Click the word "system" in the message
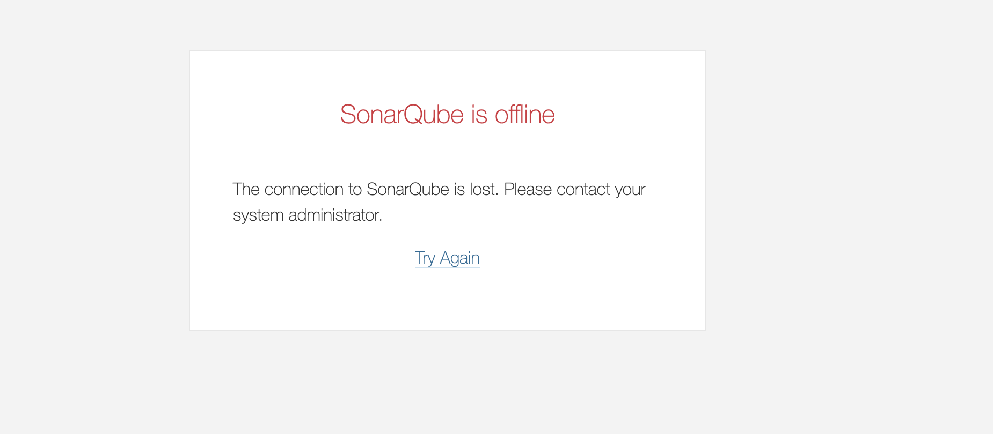993x434 pixels. click(x=258, y=215)
